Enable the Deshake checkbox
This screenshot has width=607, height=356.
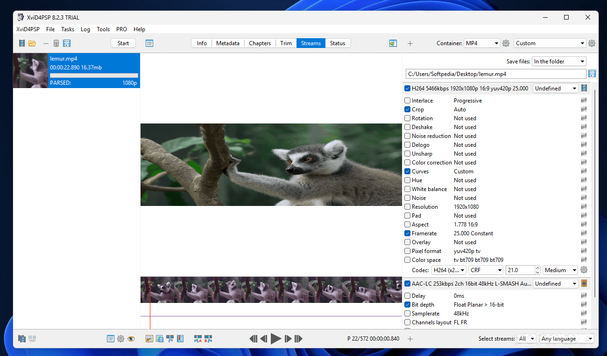tap(408, 127)
